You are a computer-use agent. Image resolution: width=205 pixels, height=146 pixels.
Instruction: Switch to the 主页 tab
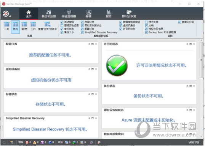(x=29, y=14)
